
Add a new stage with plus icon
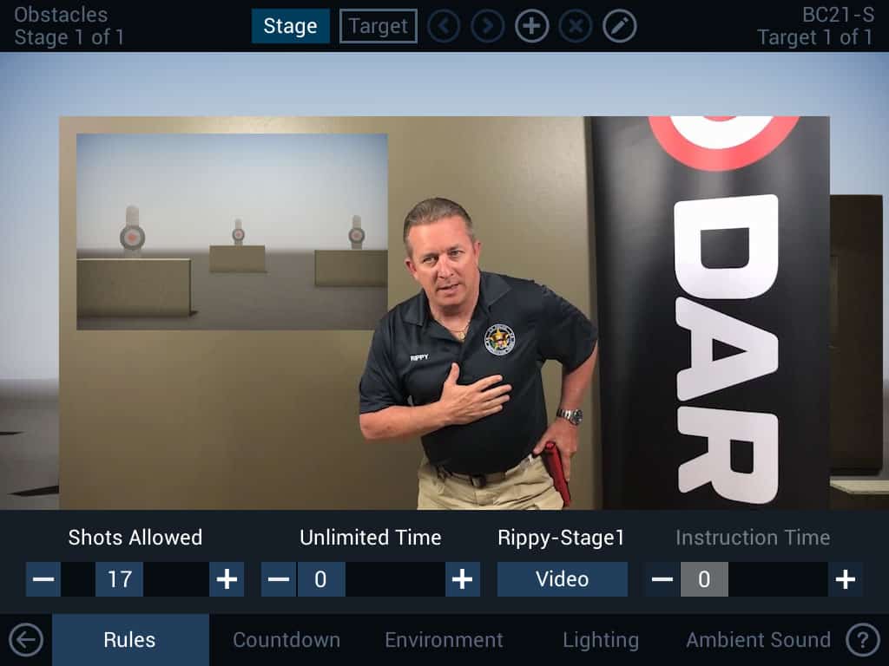click(532, 26)
